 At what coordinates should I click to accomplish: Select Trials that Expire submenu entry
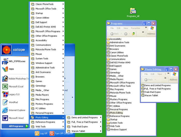tap(84, 126)
